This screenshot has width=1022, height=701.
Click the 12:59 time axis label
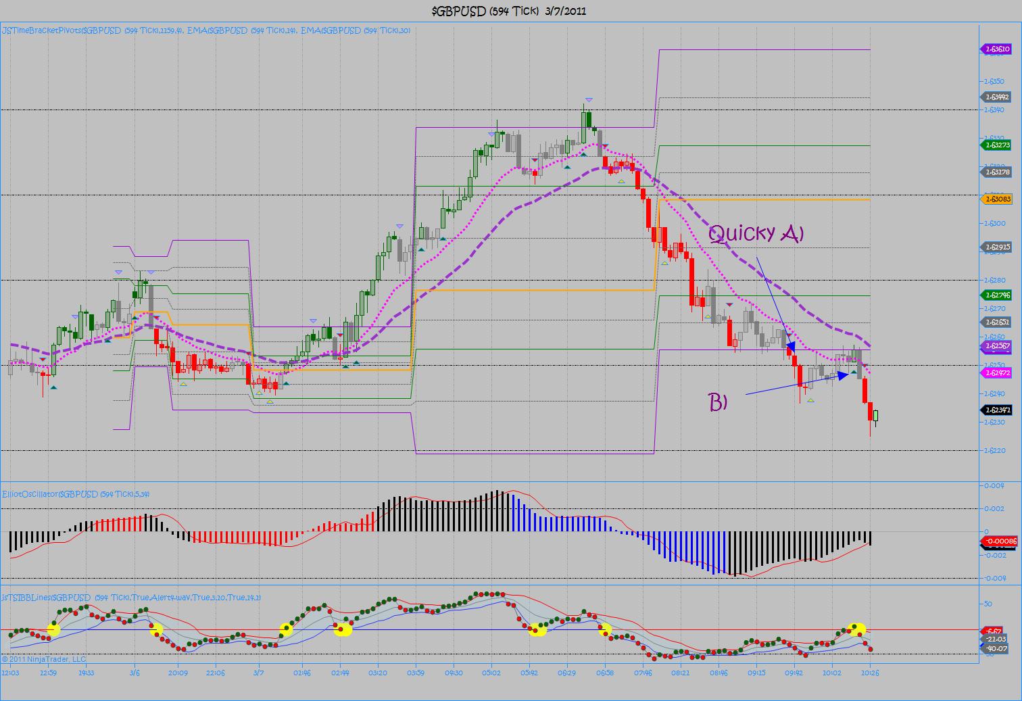pyautogui.click(x=48, y=673)
